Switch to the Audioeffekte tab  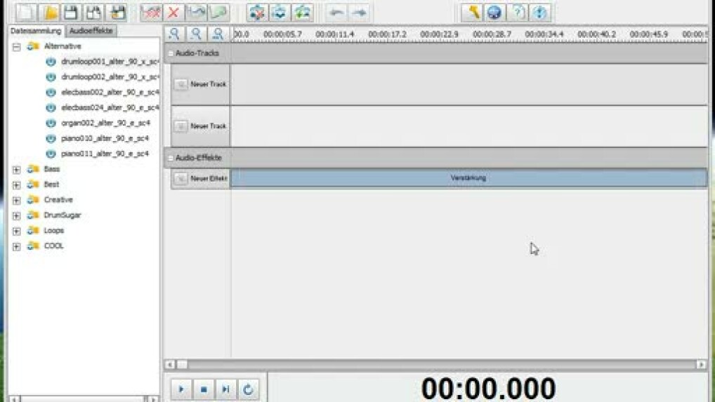click(91, 31)
